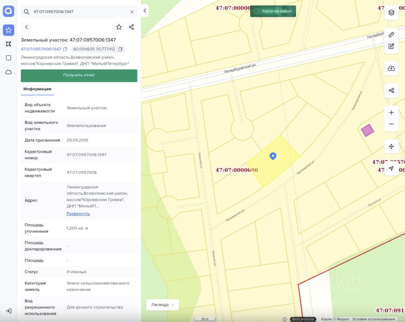Select the ruler measurement tool

point(391,34)
